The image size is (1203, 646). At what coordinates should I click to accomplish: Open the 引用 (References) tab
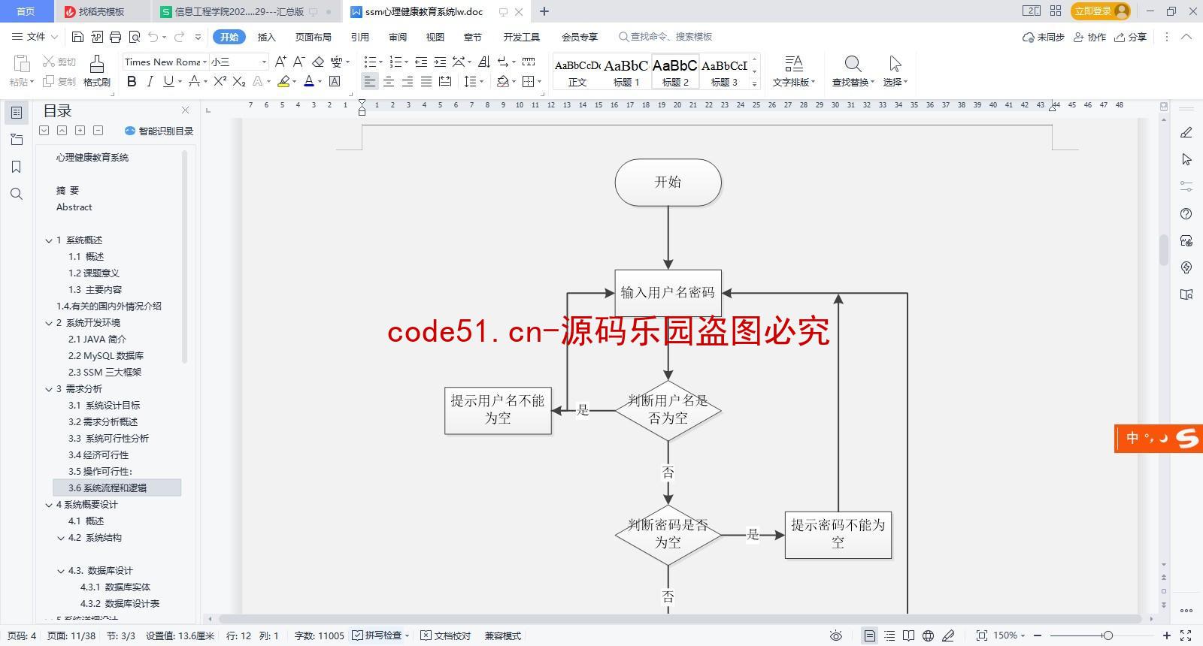point(359,37)
